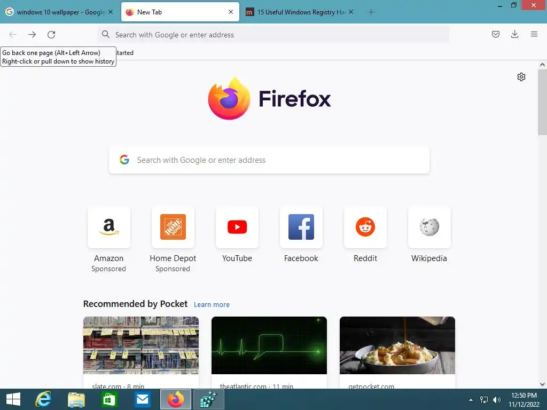Screen dimensions: 547x410
Task: Click the magnifier icon in address bar
Action: (106, 35)
